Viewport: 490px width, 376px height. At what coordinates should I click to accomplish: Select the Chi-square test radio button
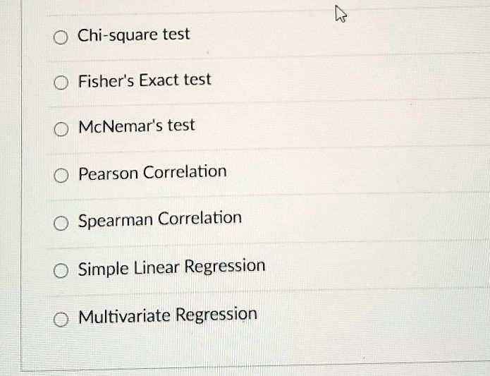(x=61, y=37)
